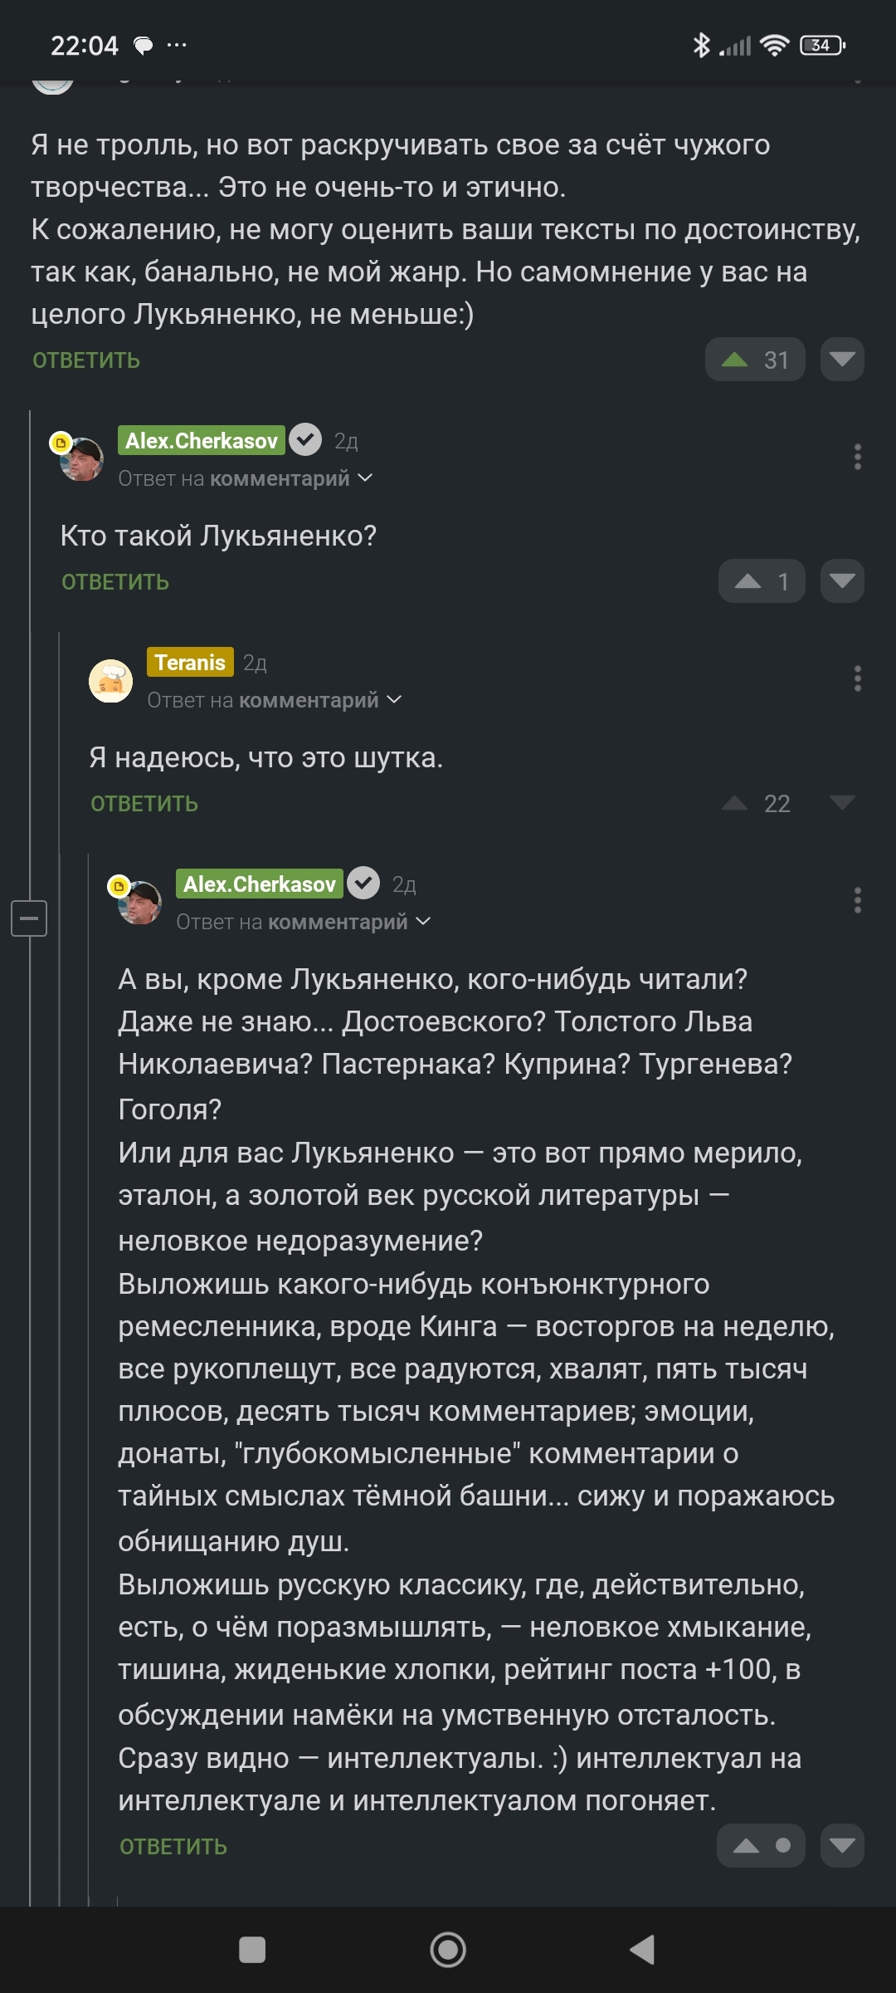896x1993 pixels.
Task: Downvote the long Alex.Cherkasov comment at bottom
Action: click(842, 1846)
